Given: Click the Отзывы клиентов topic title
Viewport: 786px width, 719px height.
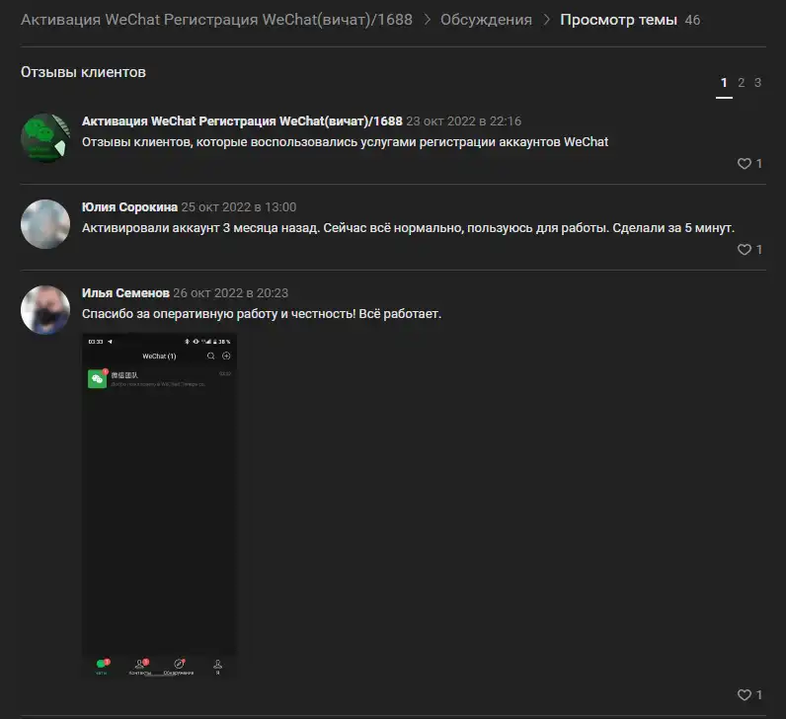Looking at the screenshot, I should tap(83, 72).
